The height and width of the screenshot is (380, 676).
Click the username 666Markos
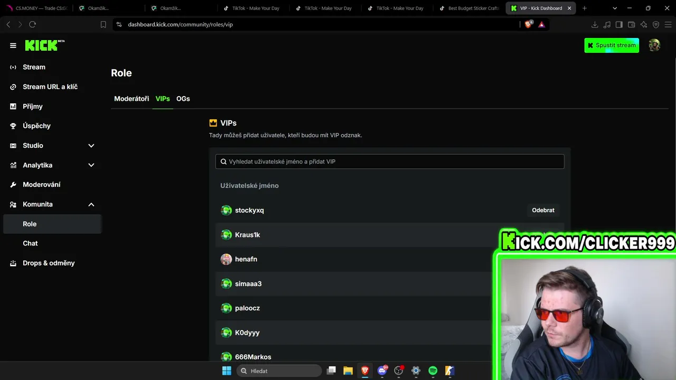[253, 357]
